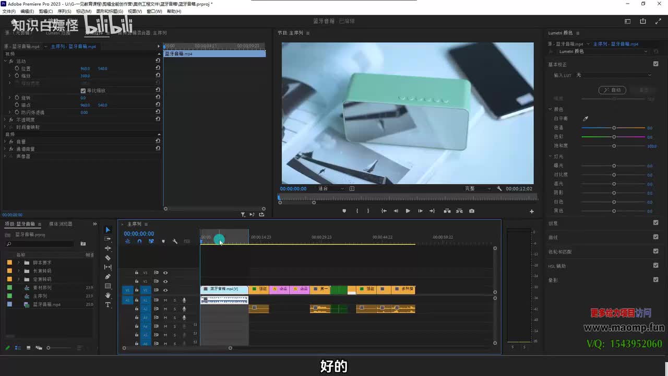Screen dimensions: 668x376
Task: Open the 文件(F) menu
Action: click(x=9, y=11)
